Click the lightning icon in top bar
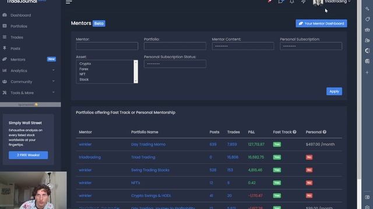 303,1
